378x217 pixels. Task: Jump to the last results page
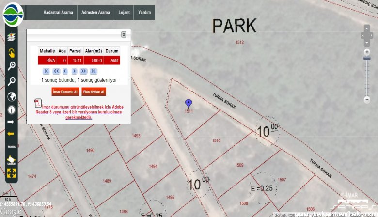click(x=93, y=71)
